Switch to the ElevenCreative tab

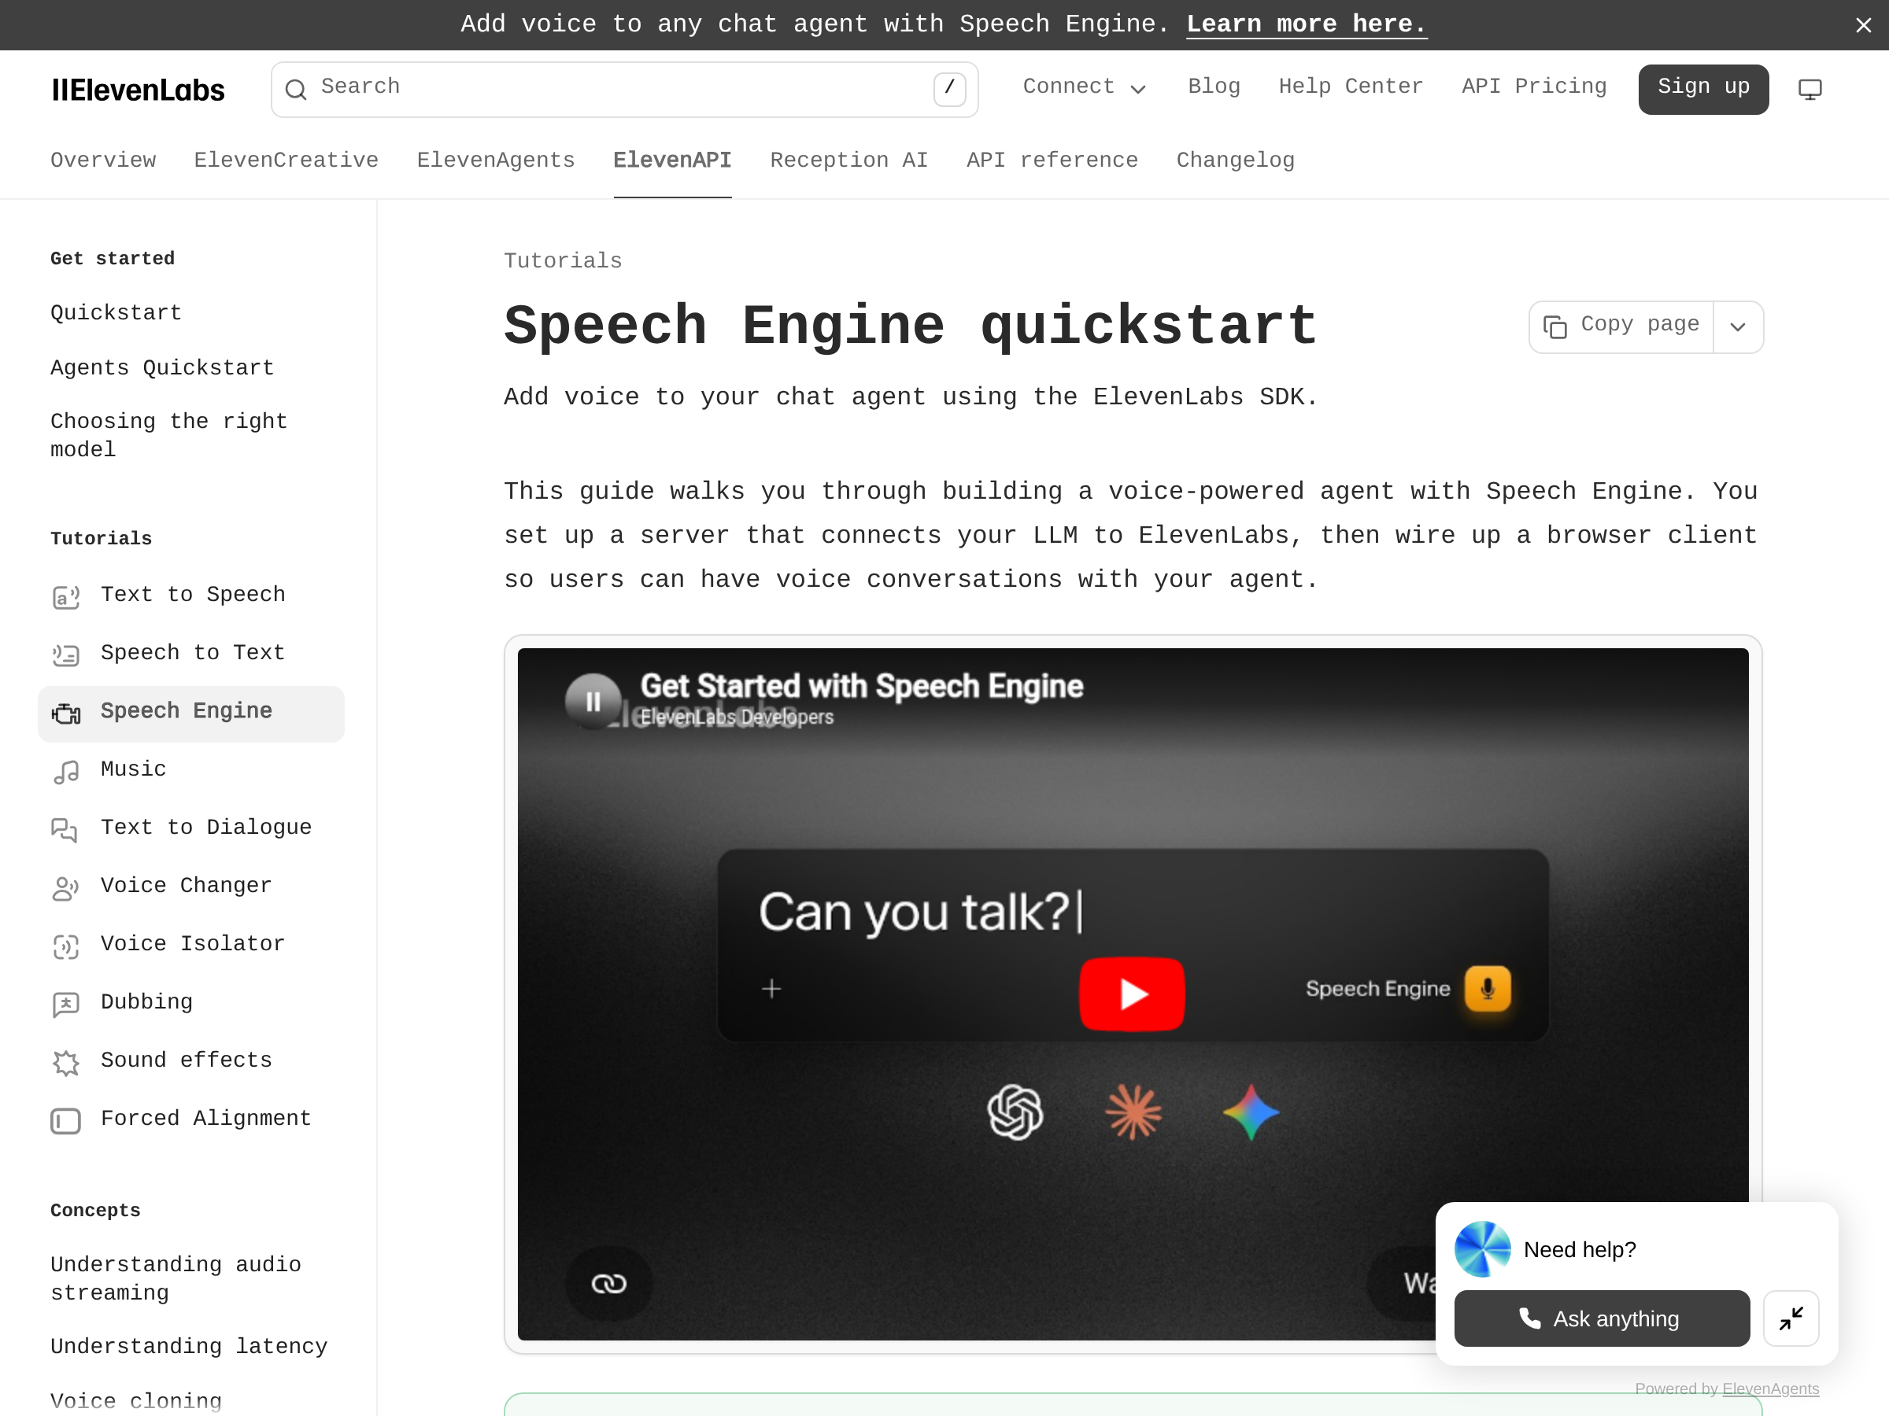tap(286, 160)
